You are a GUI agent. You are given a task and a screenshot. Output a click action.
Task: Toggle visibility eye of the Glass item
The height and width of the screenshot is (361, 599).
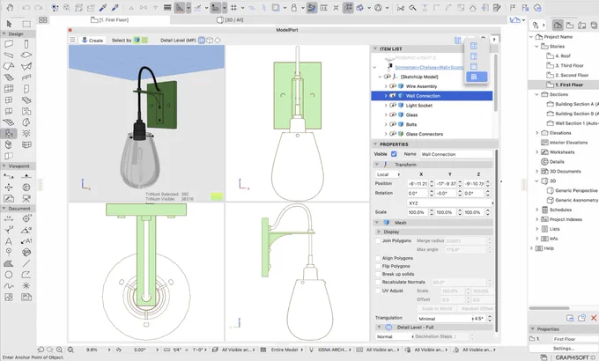point(392,115)
